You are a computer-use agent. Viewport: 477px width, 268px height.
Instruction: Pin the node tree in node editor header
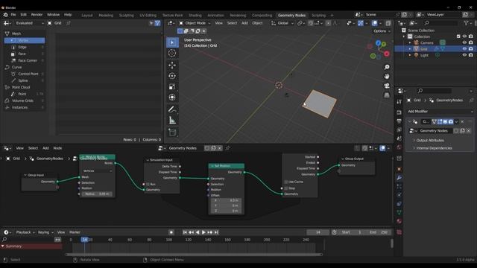coord(227,148)
